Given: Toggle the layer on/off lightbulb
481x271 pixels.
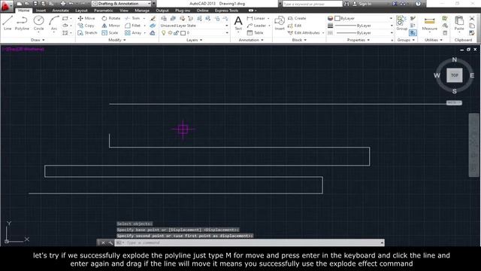Looking at the screenshot, I should pyautogui.click(x=164, y=32).
